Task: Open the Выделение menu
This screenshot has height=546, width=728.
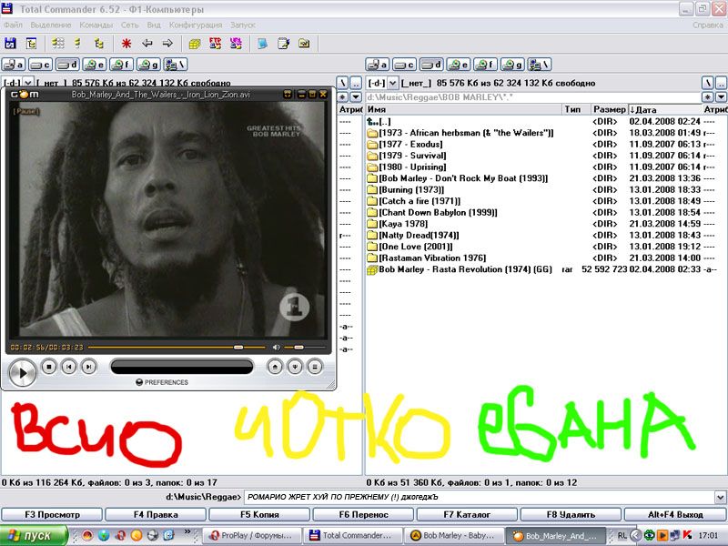Action: [51, 25]
